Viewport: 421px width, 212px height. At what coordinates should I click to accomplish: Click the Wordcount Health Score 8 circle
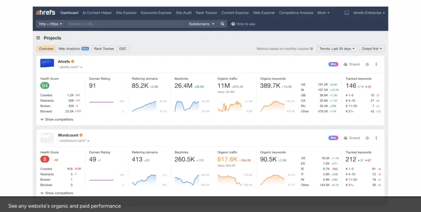tap(45, 159)
